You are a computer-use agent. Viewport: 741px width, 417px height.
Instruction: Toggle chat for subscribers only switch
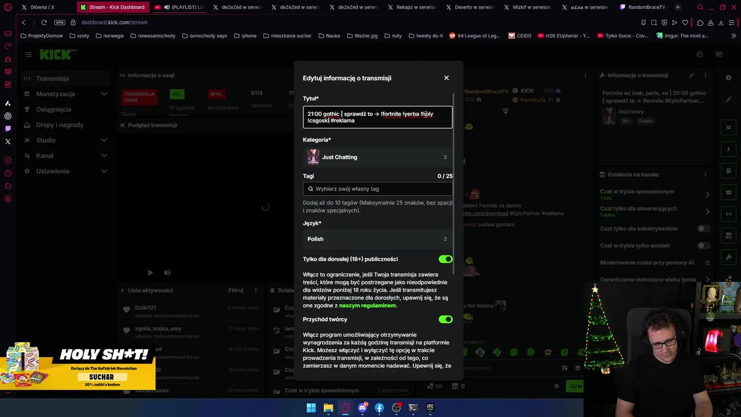click(703, 229)
